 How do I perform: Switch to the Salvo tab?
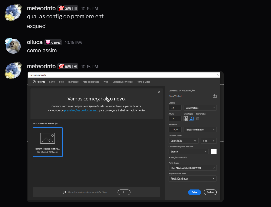[x=52, y=82]
